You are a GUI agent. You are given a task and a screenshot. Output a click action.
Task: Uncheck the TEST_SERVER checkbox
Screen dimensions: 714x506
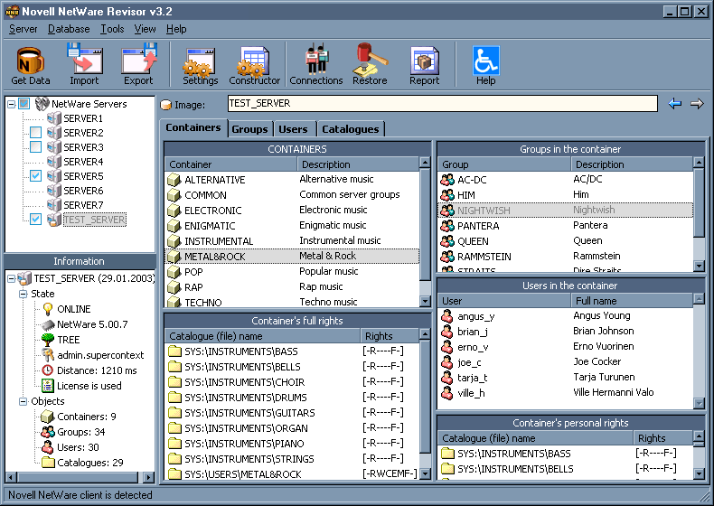click(35, 220)
